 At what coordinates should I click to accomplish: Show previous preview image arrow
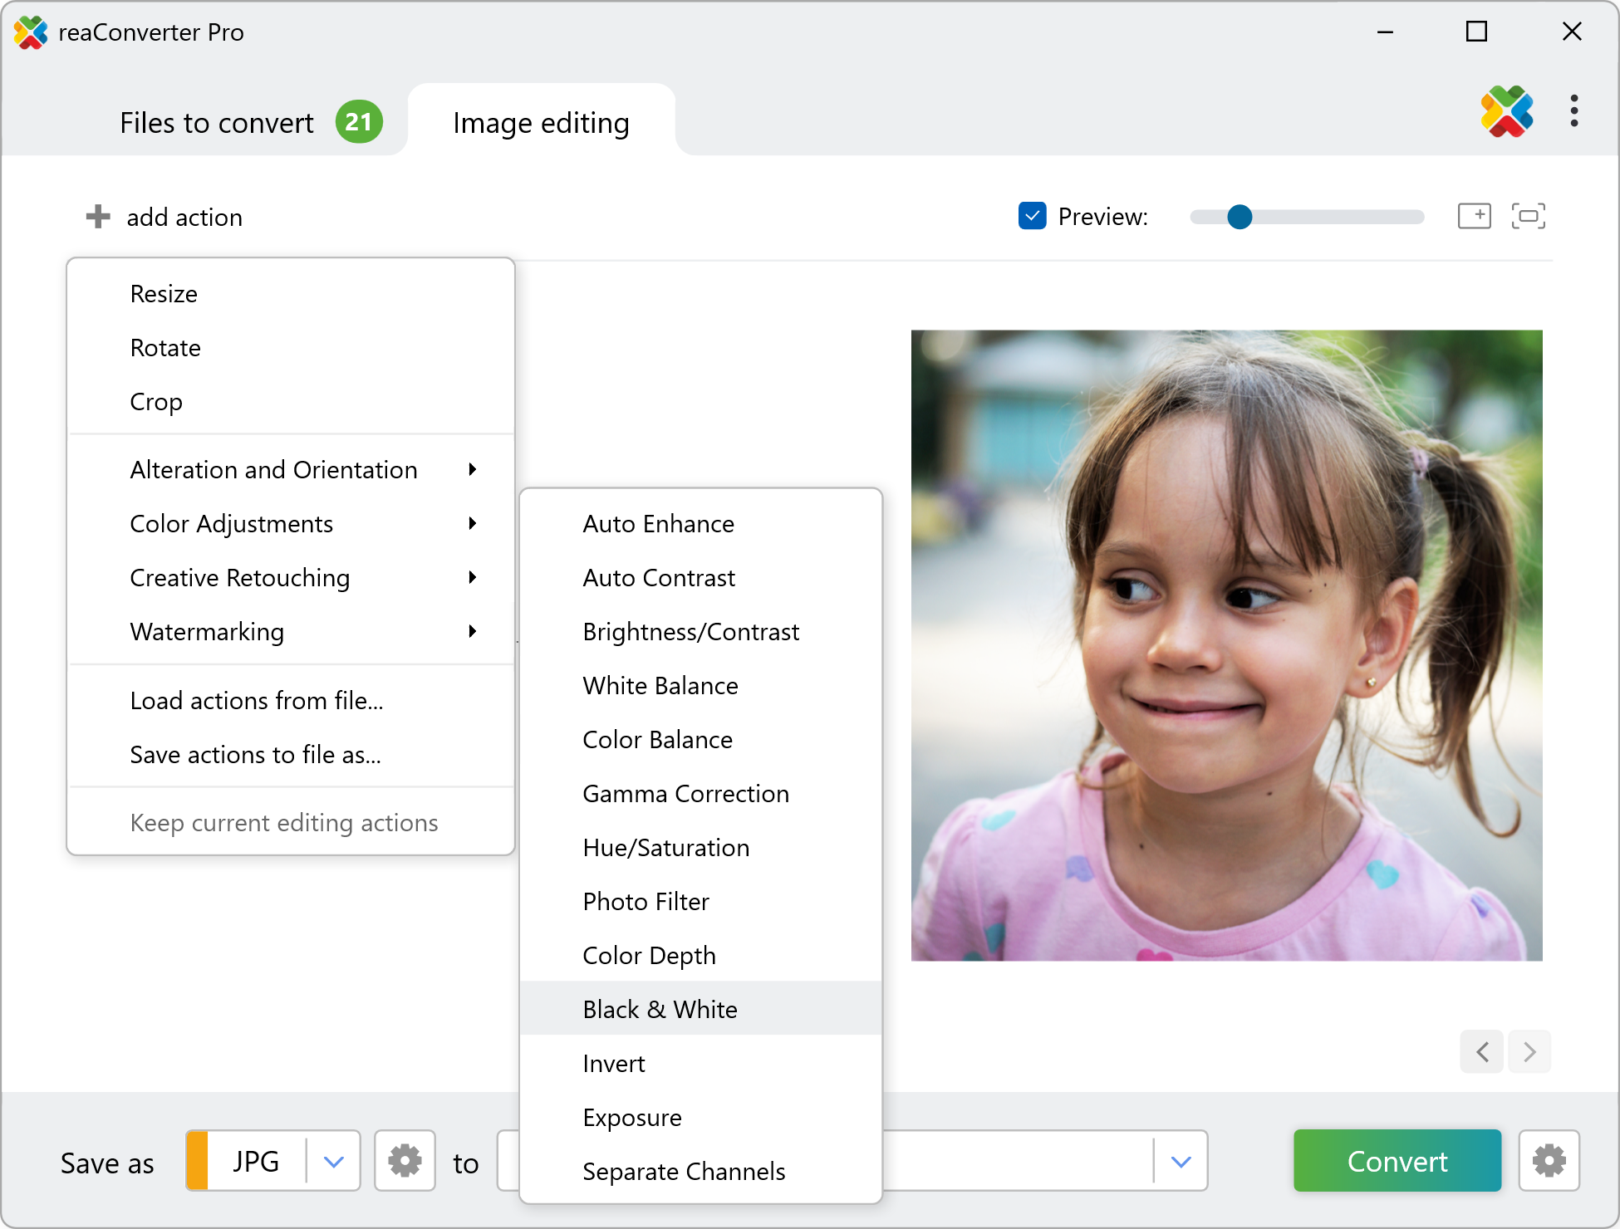(1482, 1052)
